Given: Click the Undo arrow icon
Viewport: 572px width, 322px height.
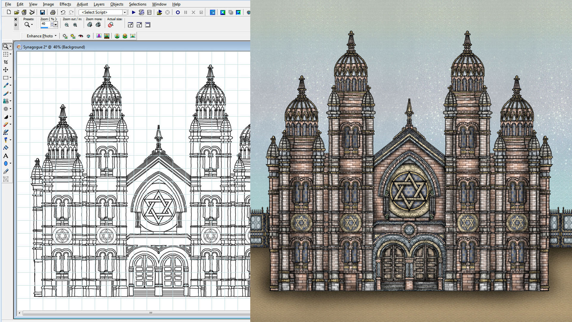Looking at the screenshot, I should (x=63, y=12).
